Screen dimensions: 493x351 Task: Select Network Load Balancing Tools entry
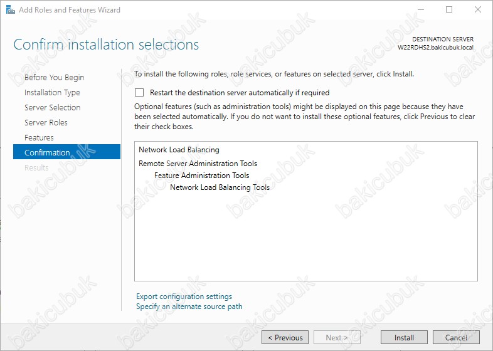tap(220, 187)
